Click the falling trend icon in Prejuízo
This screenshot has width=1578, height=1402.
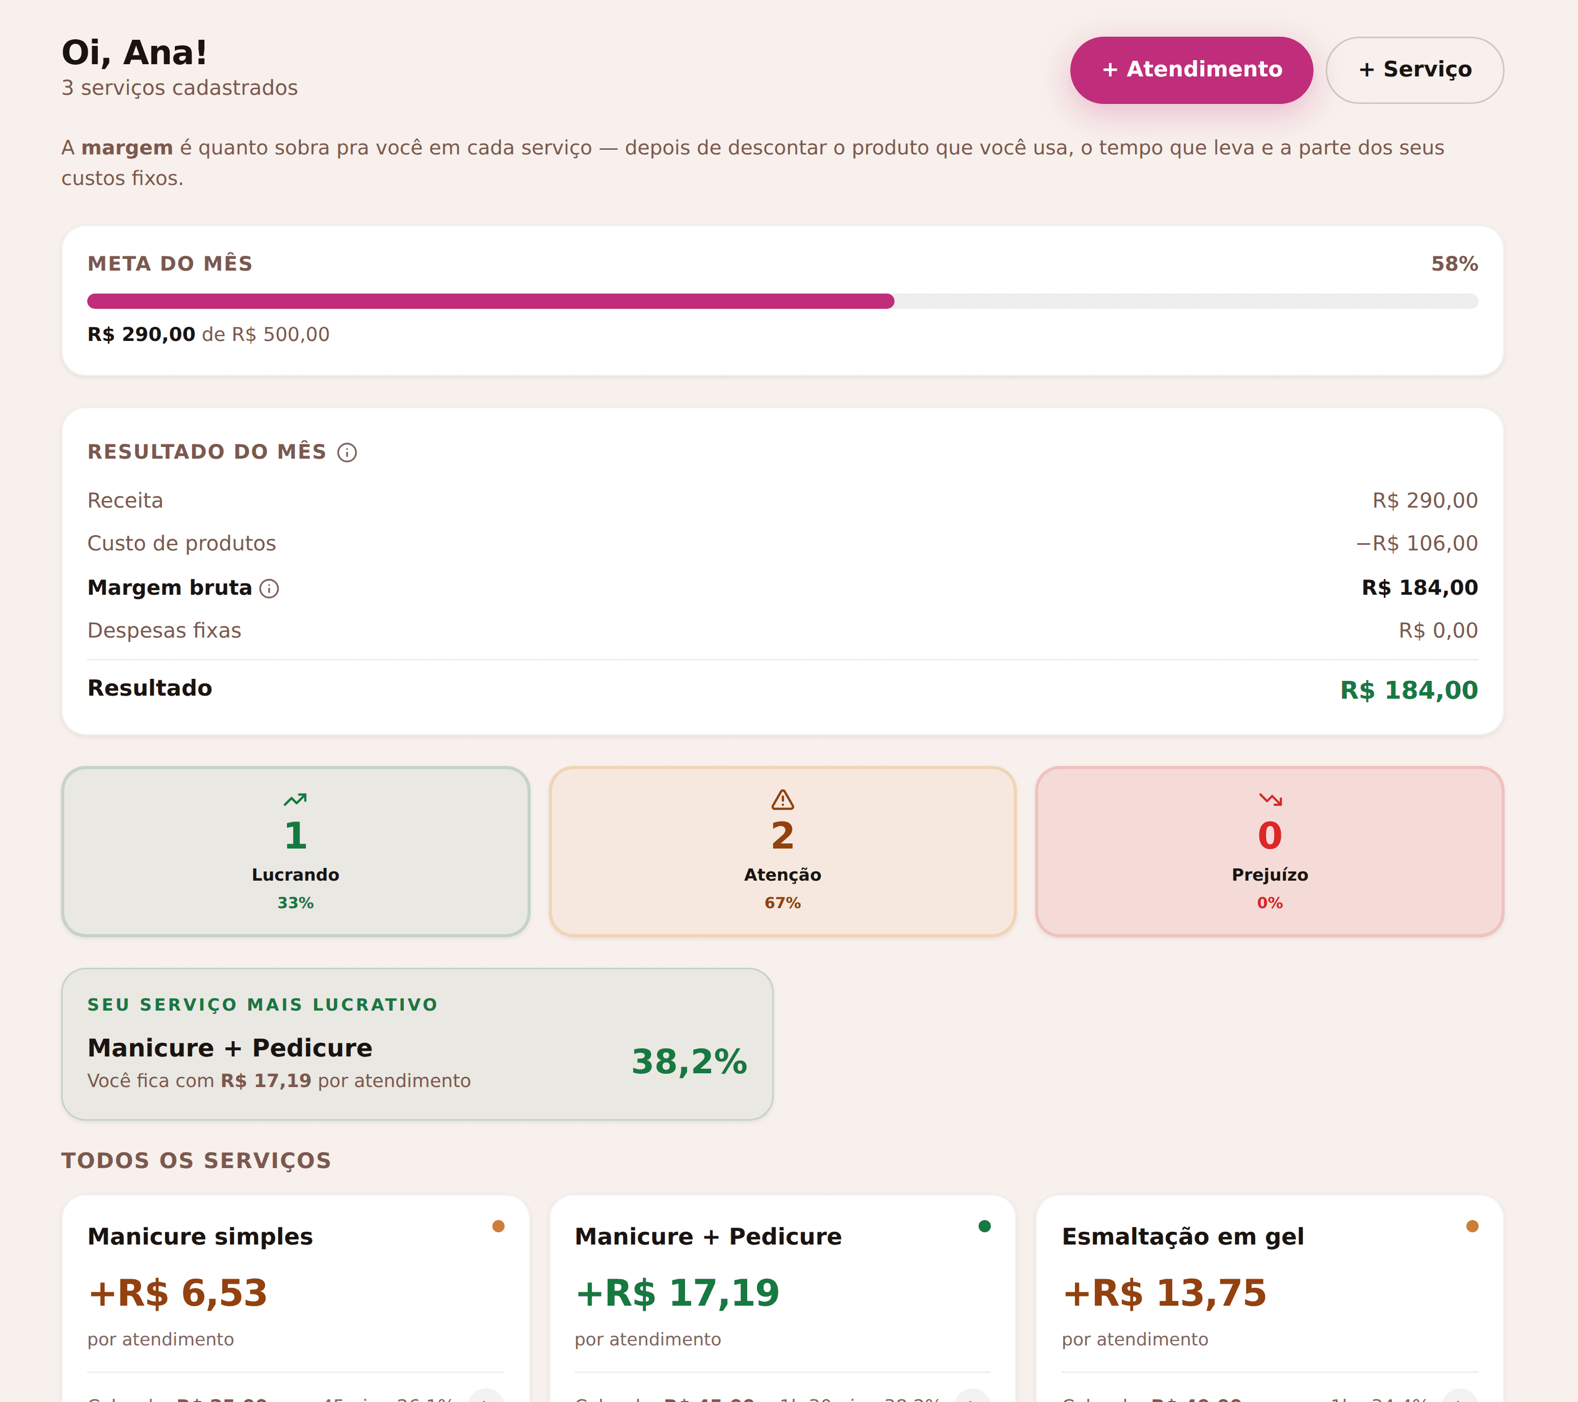(x=1270, y=800)
